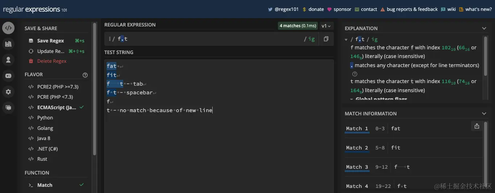
Task: Click the Update Regex button
Action: coord(56,51)
